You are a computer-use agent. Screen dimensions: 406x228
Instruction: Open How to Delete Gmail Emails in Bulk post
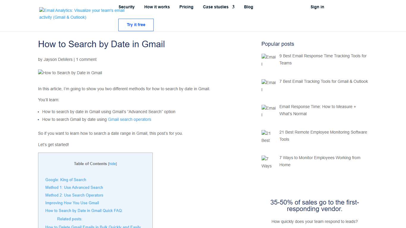93,227
